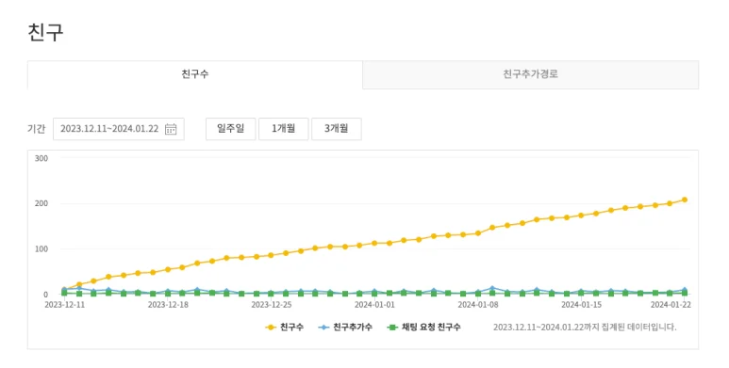Switch to the 친구수 tab
729x368 pixels.
[195, 74]
